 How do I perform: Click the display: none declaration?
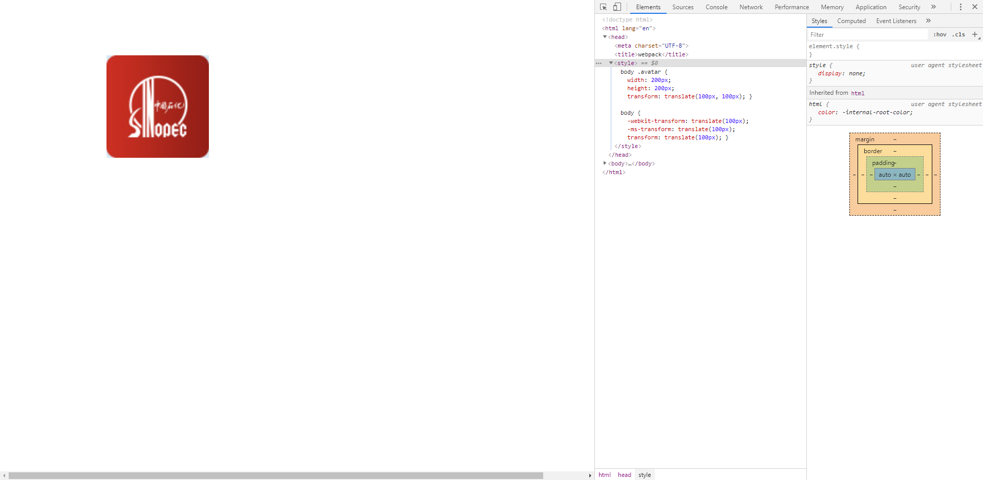point(842,74)
